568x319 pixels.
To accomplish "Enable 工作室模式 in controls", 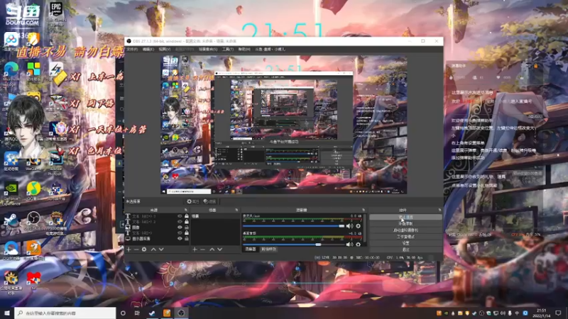I will pyautogui.click(x=405, y=237).
